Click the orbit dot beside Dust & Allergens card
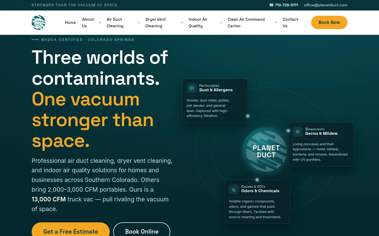Viewport: 379px width, 236px height. [248, 116]
